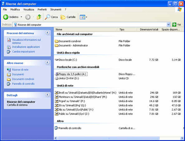
Task: Click Installazione applicazioni link
Action: point(26,47)
